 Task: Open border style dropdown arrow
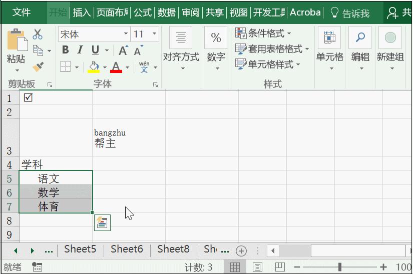tap(77, 67)
